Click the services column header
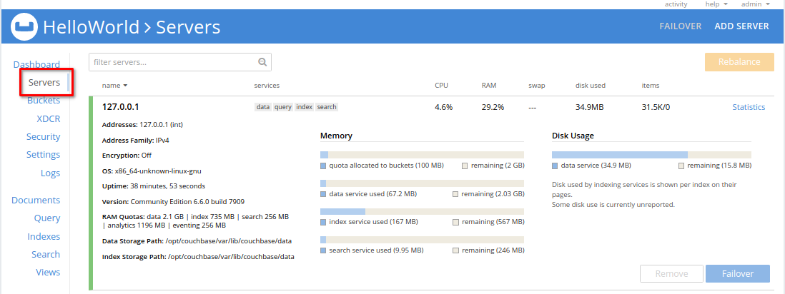This screenshot has width=785, height=294. [267, 86]
